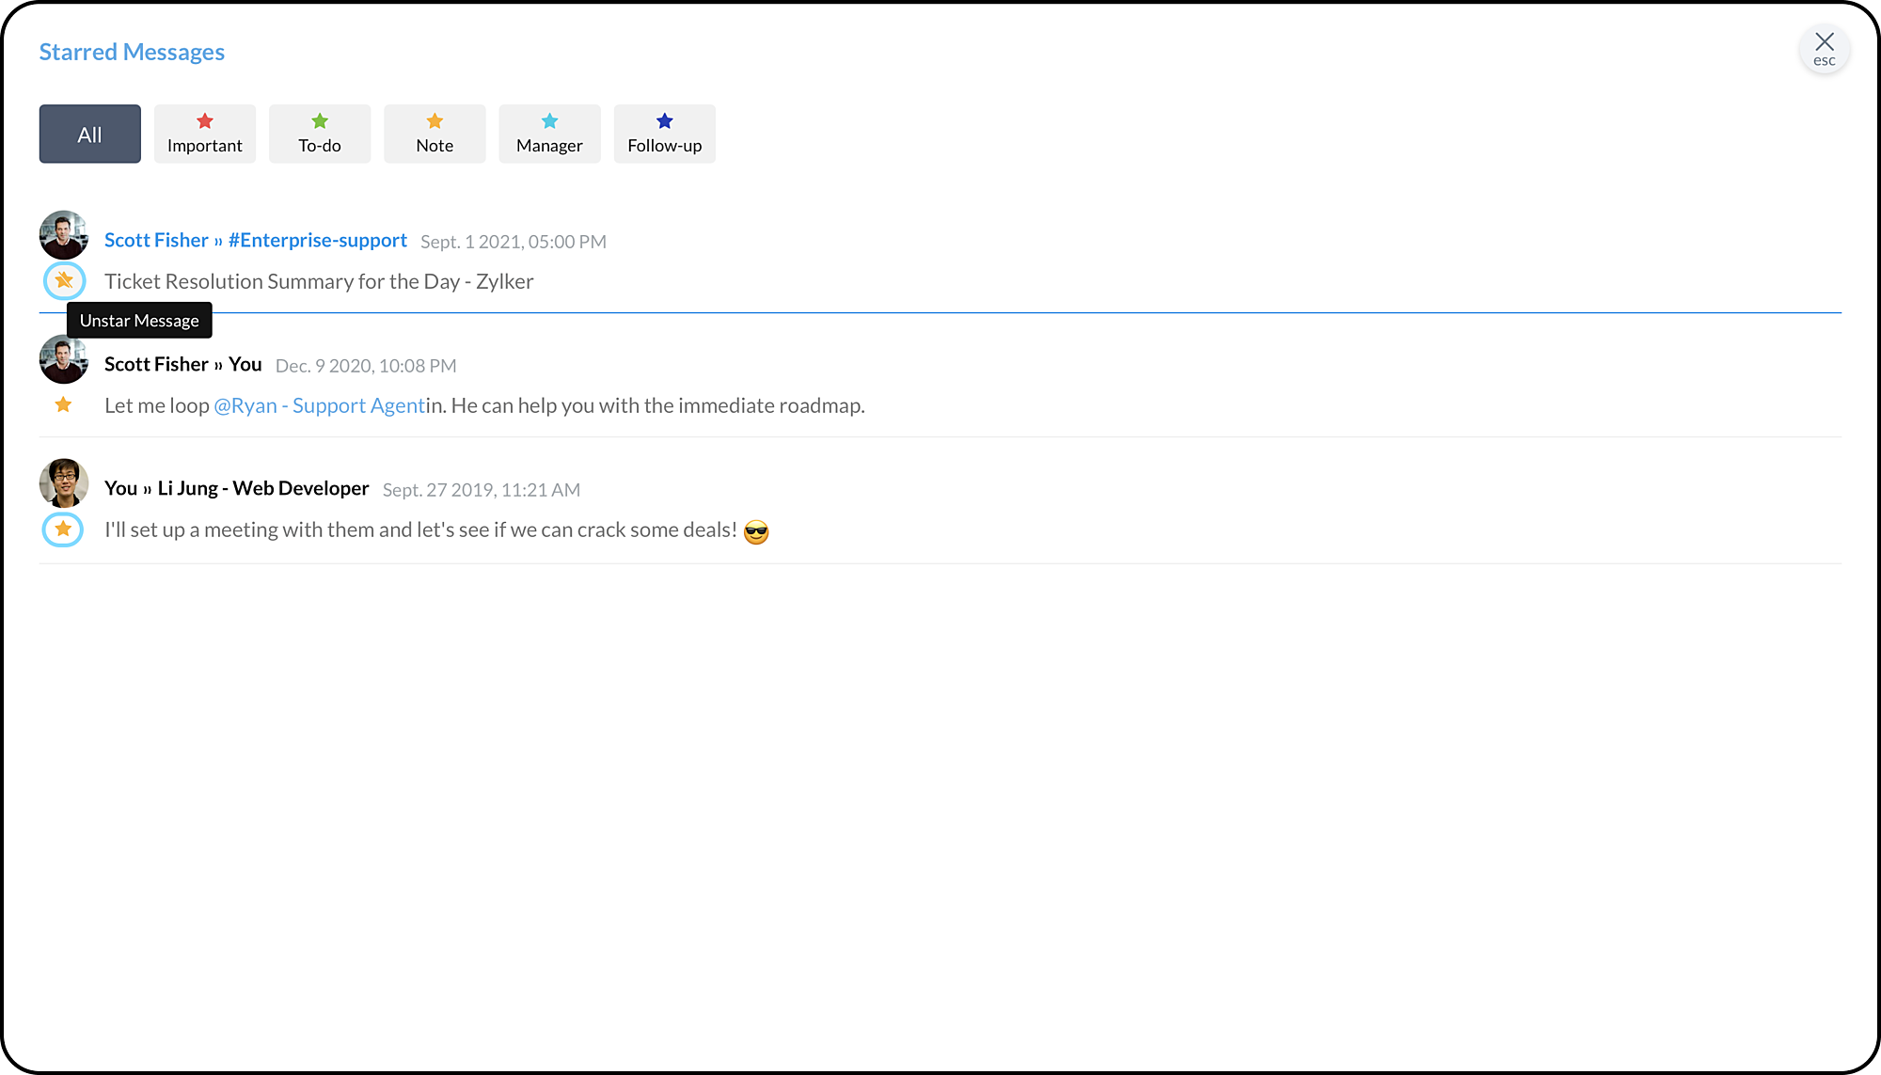Viewport: 1881px width, 1075px height.
Task: Show all starred messages
Action: (x=89, y=134)
